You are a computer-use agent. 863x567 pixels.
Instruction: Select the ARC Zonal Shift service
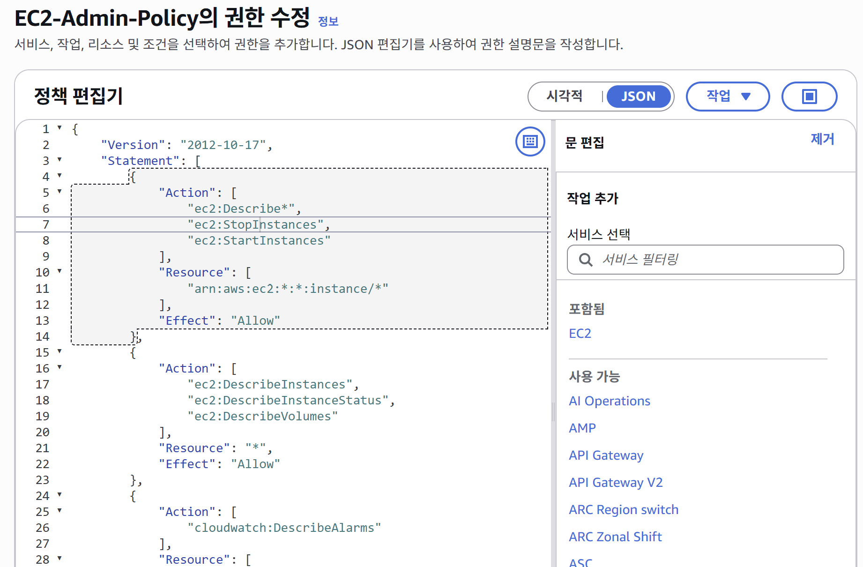615,537
